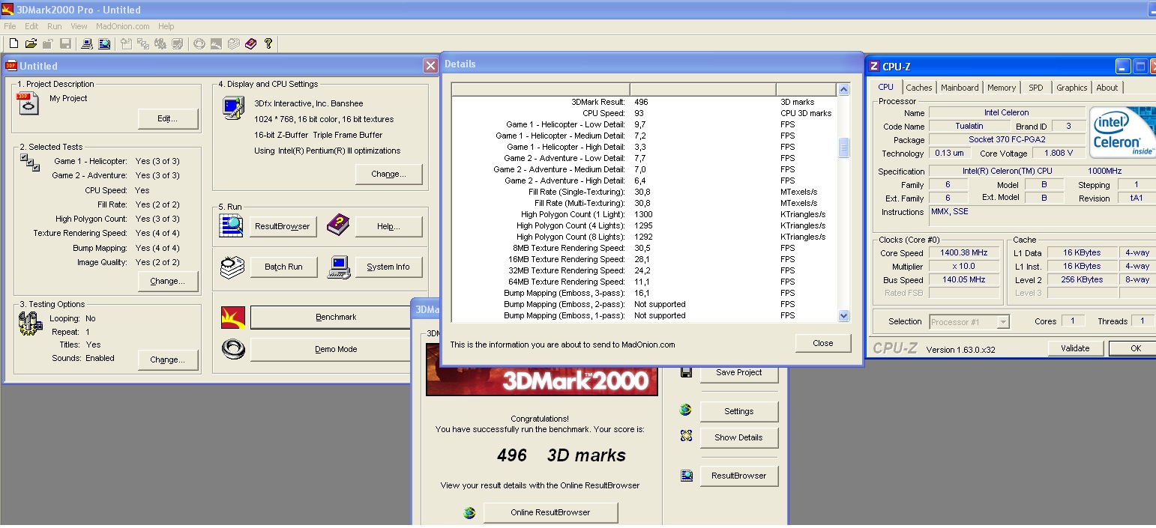Select the '3DMark Result:' row in Details
Viewport: 1156px width, 528px height.
coord(644,102)
